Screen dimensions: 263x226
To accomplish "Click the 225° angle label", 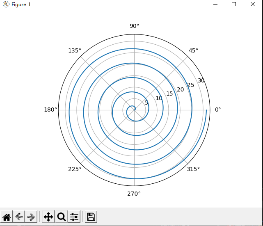I will (75, 169).
